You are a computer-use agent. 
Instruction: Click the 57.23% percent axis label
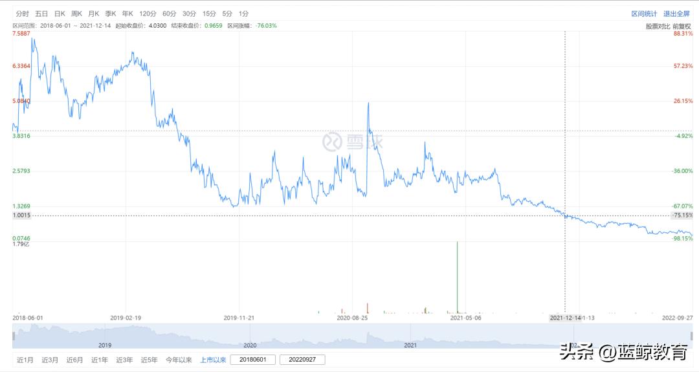pos(683,66)
